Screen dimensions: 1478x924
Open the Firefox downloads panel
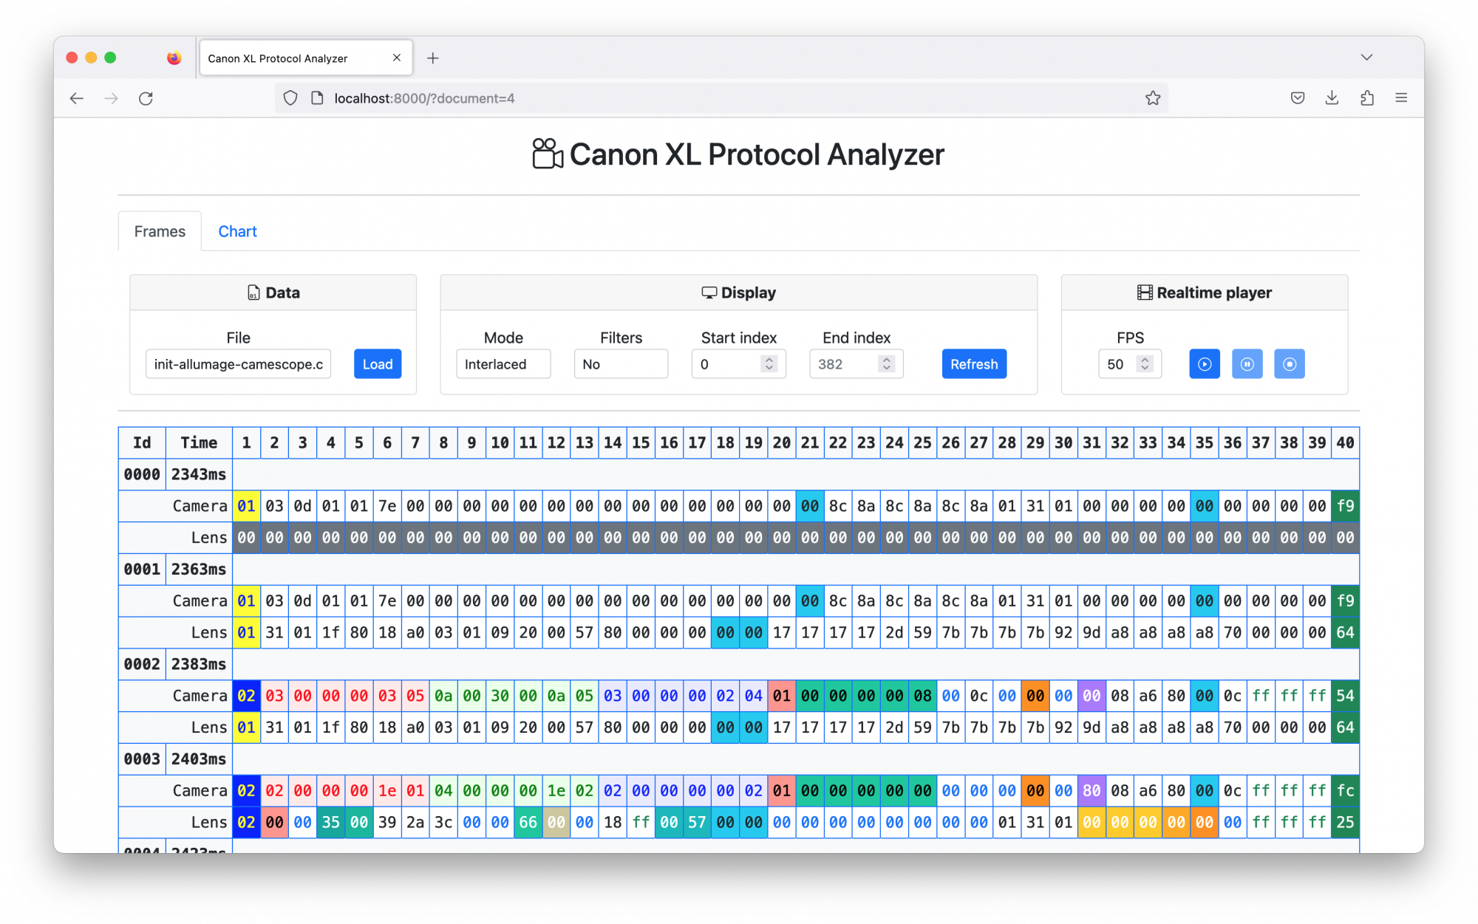[x=1332, y=97]
